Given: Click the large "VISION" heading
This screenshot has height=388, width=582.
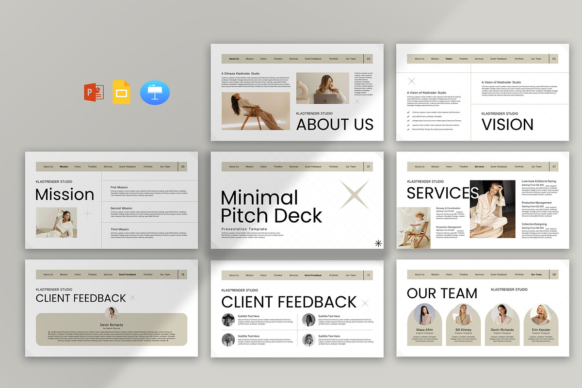Looking at the screenshot, I should (507, 125).
